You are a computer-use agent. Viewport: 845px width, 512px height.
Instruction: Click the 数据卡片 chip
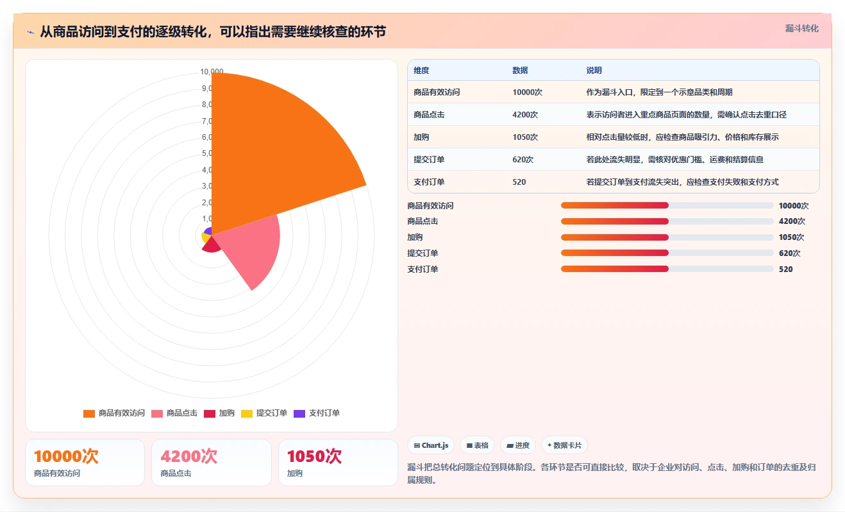tap(564, 445)
